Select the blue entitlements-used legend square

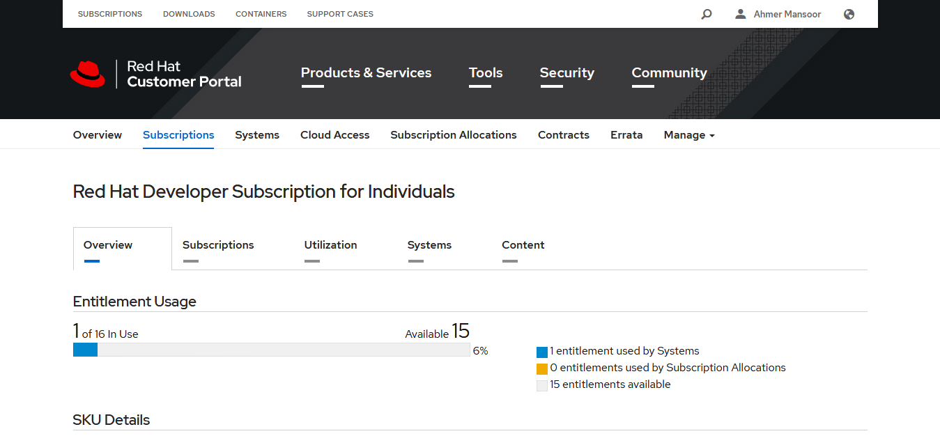click(542, 352)
